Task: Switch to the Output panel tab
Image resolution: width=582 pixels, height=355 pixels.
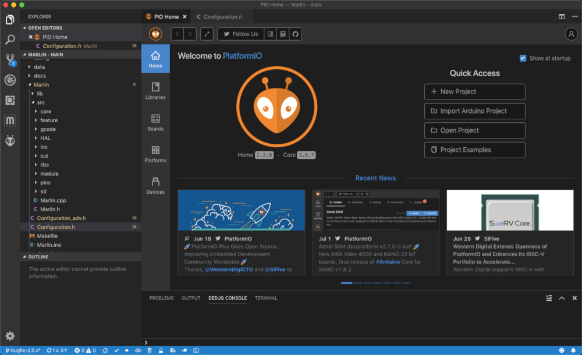Action: [191, 298]
